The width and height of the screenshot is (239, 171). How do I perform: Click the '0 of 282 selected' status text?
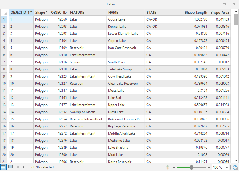click(41, 167)
